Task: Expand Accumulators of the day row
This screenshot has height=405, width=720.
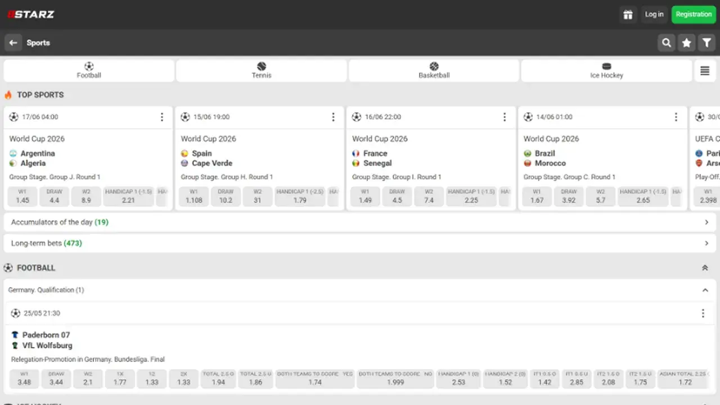Action: pyautogui.click(x=360, y=222)
